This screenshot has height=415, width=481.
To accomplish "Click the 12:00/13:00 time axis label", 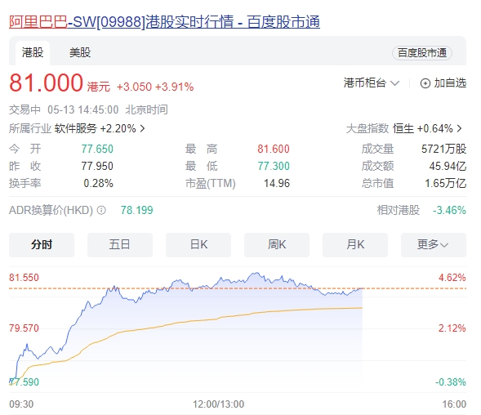I will point(218,404).
